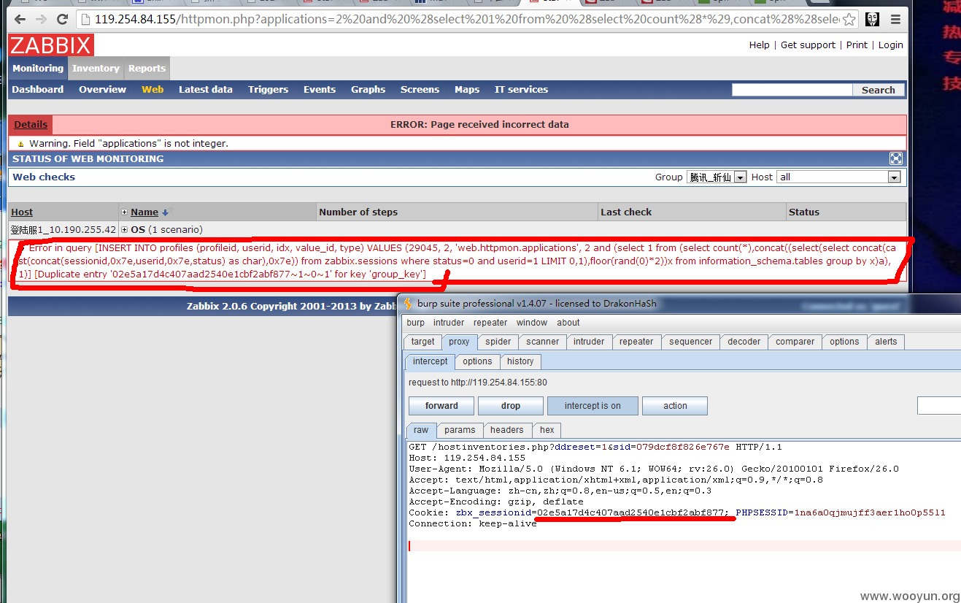Toggle the intercept is on button
Viewport: 961px width, 603px height.
[592, 406]
